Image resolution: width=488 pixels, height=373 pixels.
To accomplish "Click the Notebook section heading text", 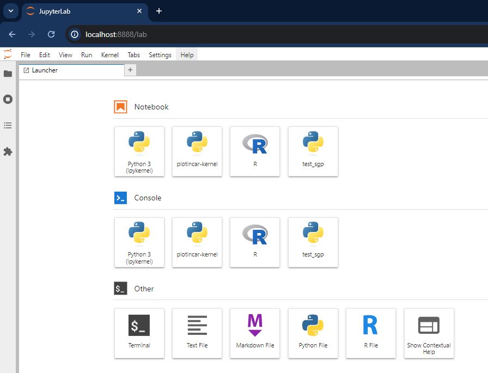I will click(151, 107).
